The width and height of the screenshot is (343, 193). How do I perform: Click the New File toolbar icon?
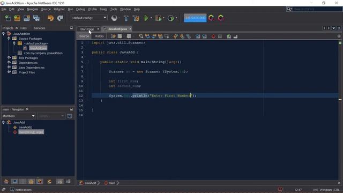[8, 18]
